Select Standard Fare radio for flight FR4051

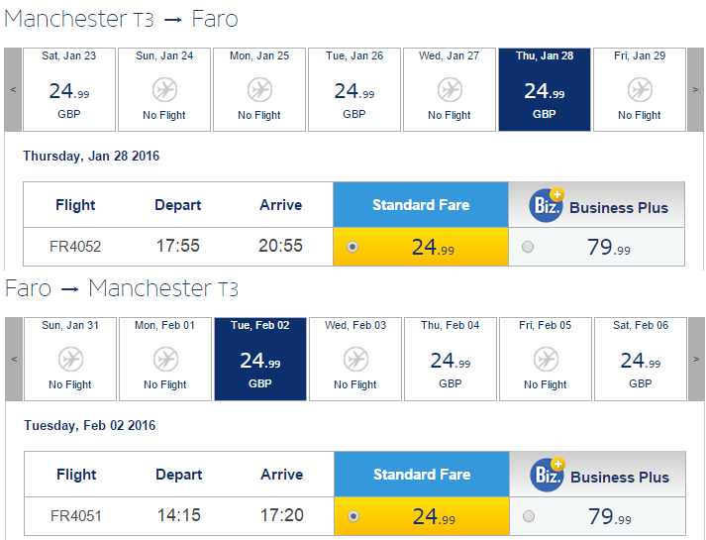(353, 516)
